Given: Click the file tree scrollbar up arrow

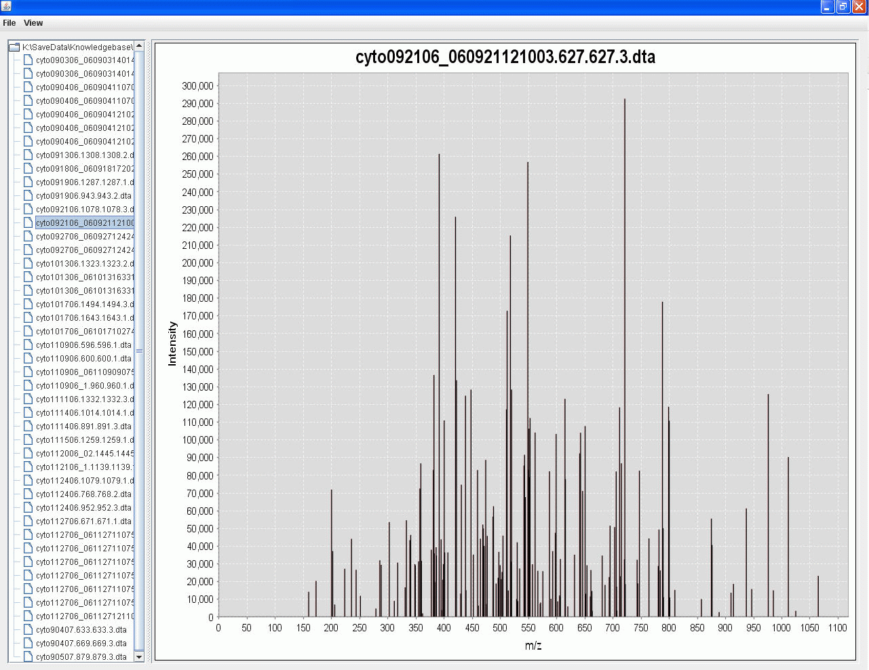Looking at the screenshot, I should (139, 46).
